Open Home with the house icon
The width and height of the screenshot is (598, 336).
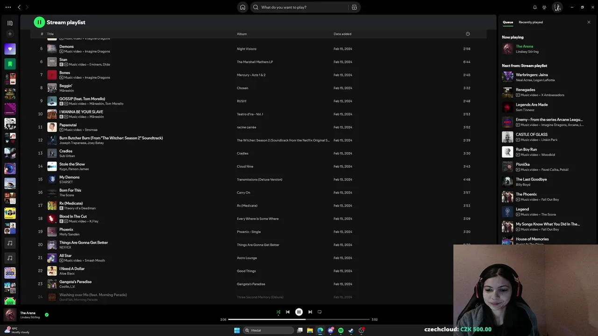click(242, 7)
